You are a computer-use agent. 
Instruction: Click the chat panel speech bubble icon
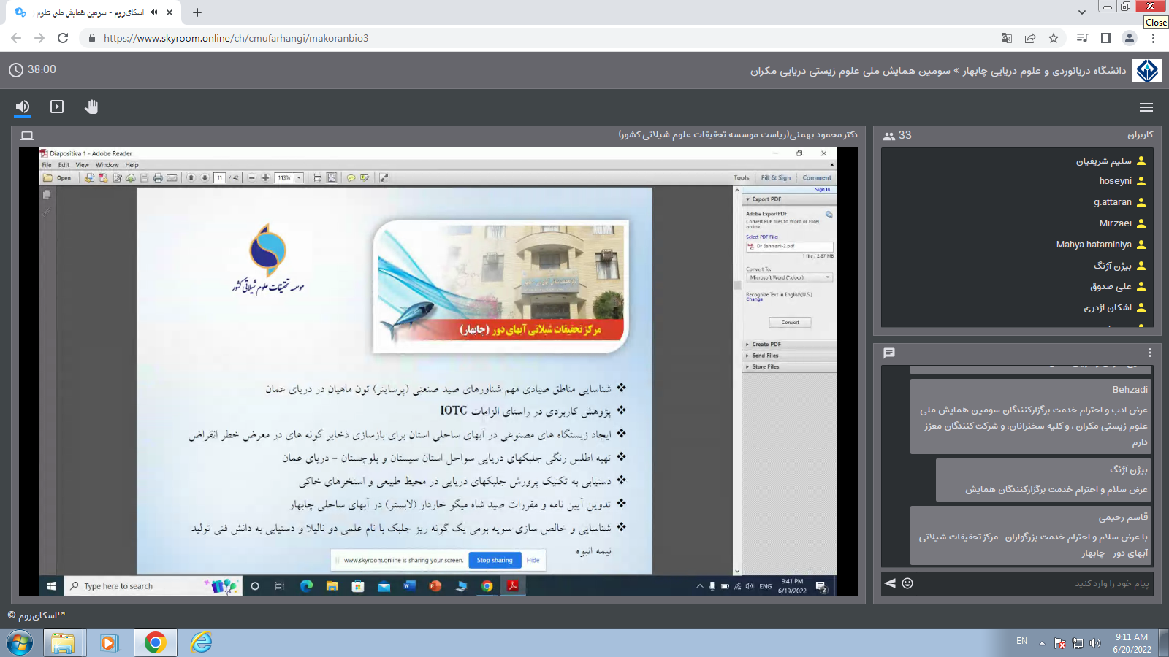point(889,353)
